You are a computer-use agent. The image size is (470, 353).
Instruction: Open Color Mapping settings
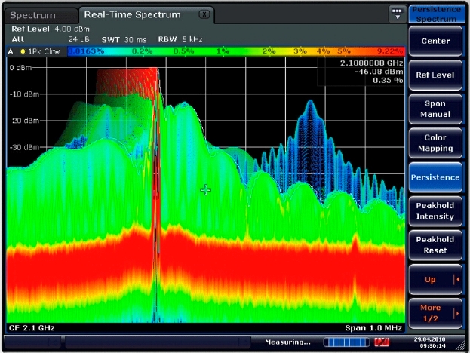tap(435, 143)
